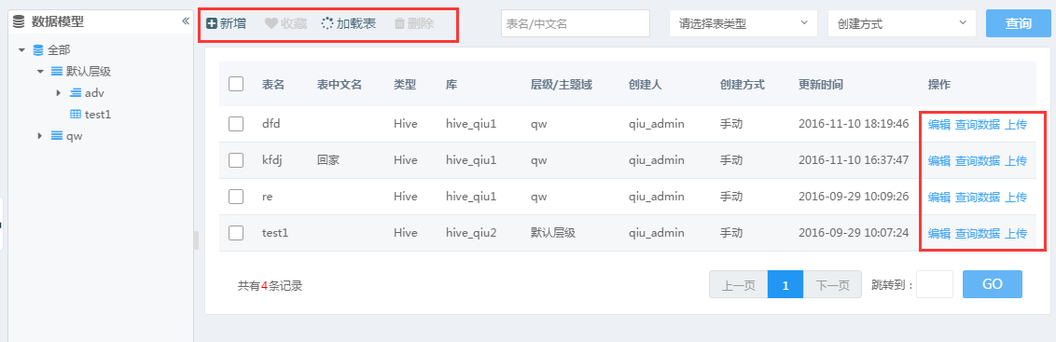1056x342 pixels.
Task: Click the test1 table grid icon
Action: tap(76, 115)
